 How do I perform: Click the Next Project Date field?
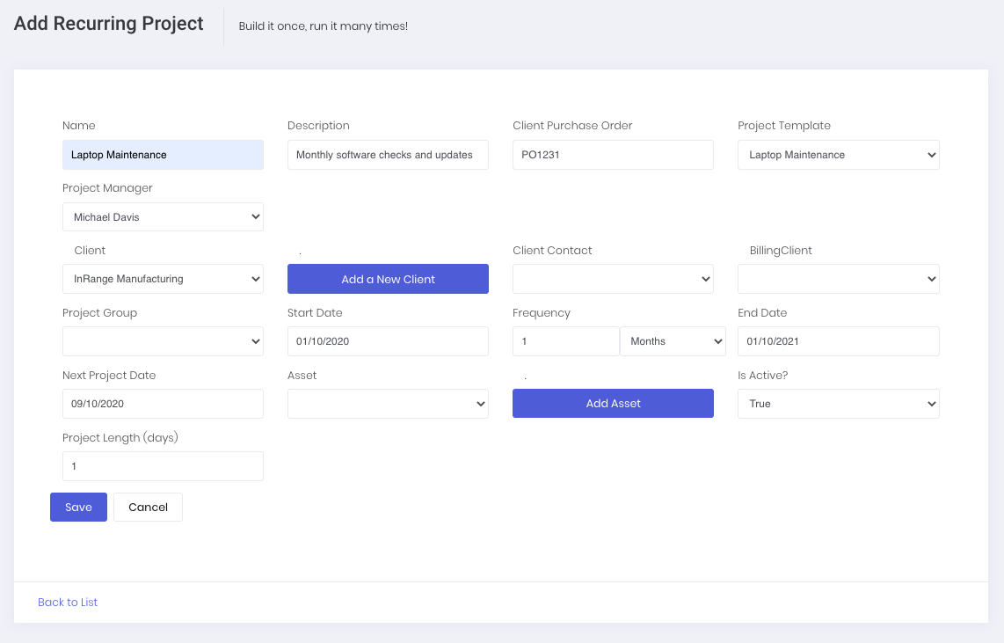pos(163,404)
